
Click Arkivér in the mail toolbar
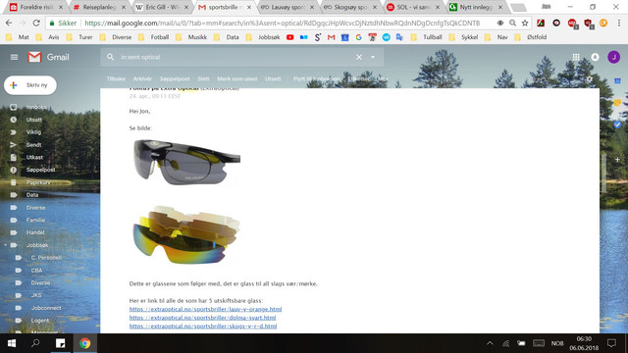(142, 78)
